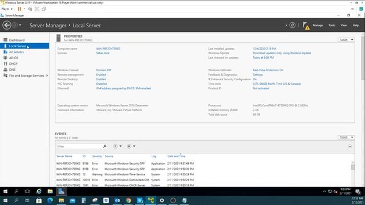Click Last checked for updates Today link
The height and width of the screenshot is (205, 365).
coord(263,58)
